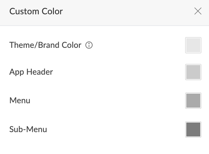Click the medium-gray swatch in Menu row
The height and width of the screenshot is (154, 209).
193,101
